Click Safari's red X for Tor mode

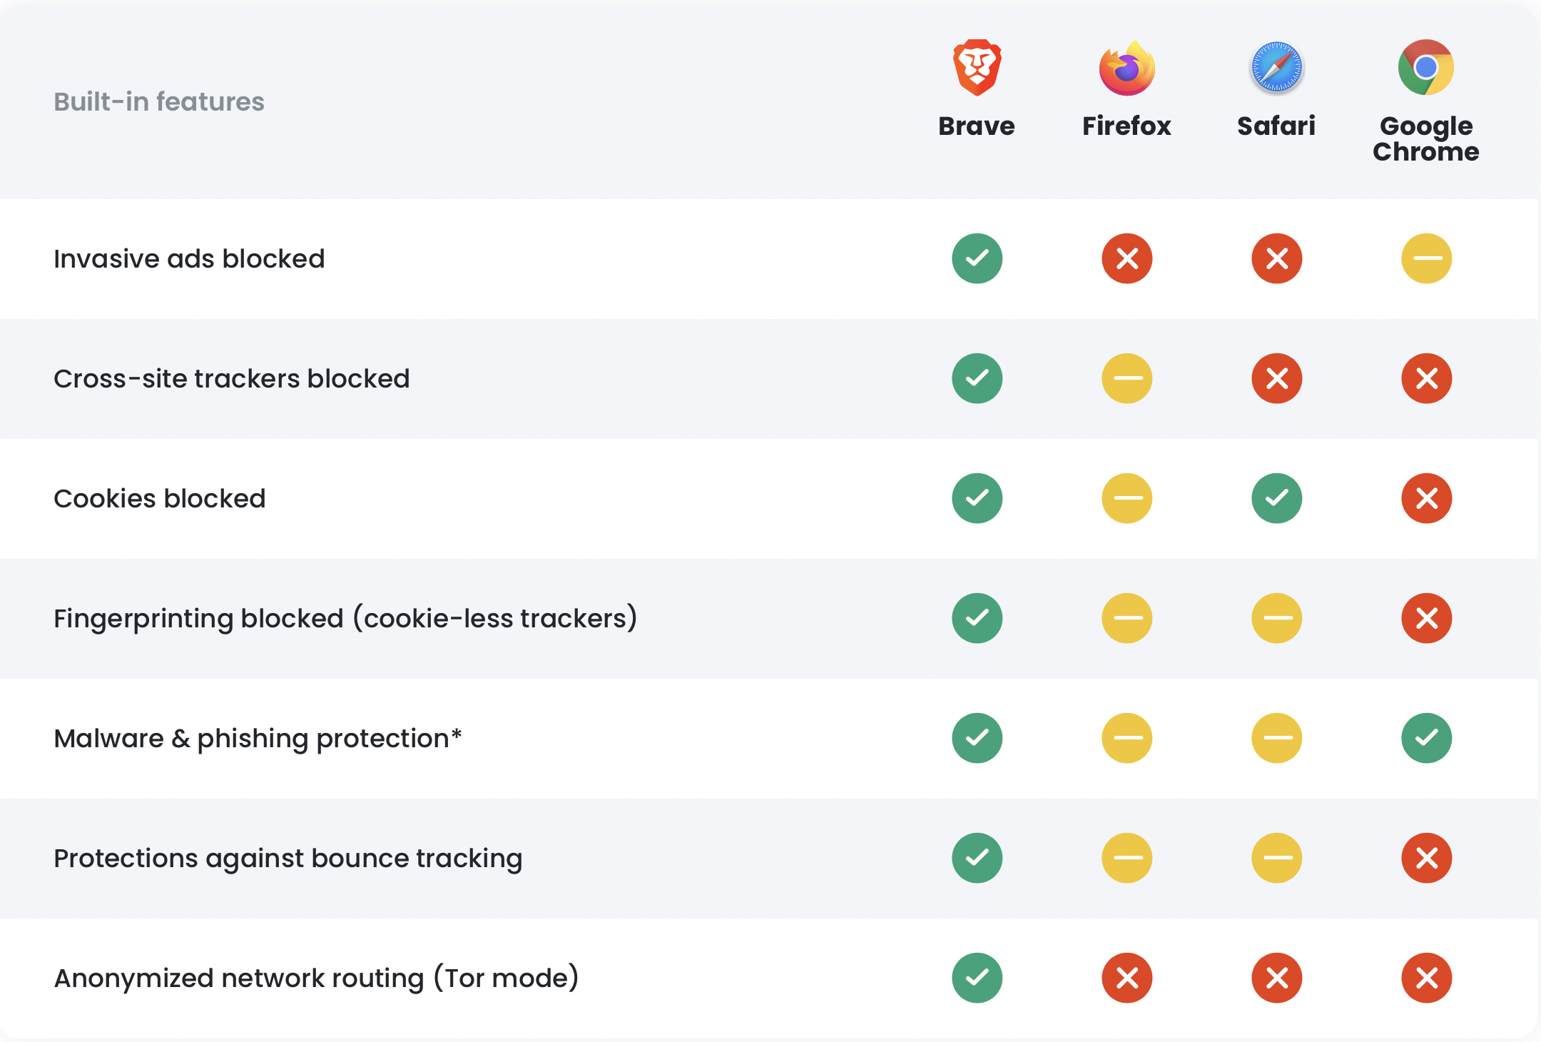point(1276,978)
